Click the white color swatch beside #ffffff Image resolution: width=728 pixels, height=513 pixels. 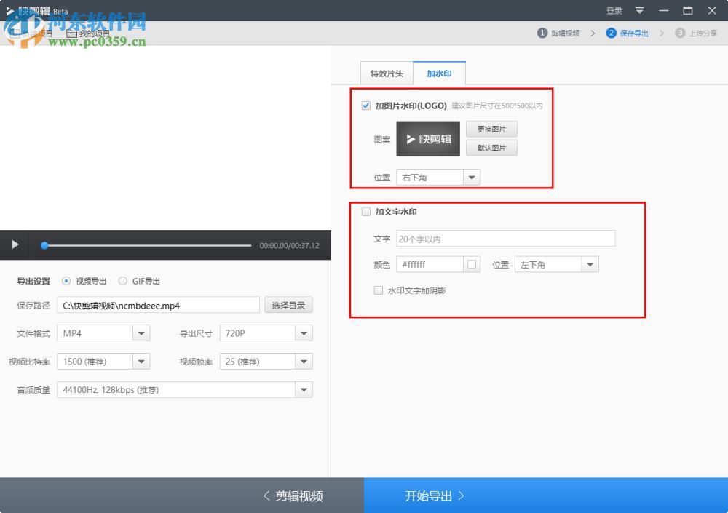(x=472, y=265)
